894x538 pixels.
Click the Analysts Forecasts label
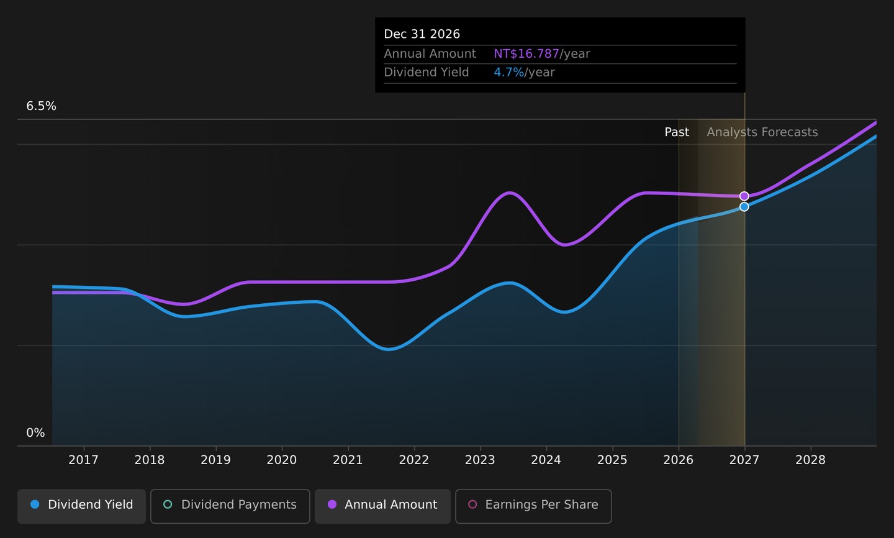762,132
